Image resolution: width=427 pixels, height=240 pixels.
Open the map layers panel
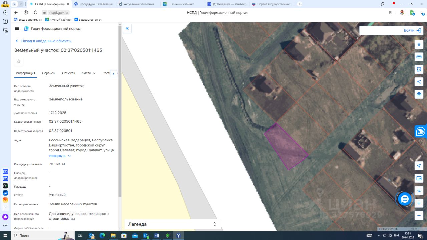pyautogui.click(x=419, y=45)
